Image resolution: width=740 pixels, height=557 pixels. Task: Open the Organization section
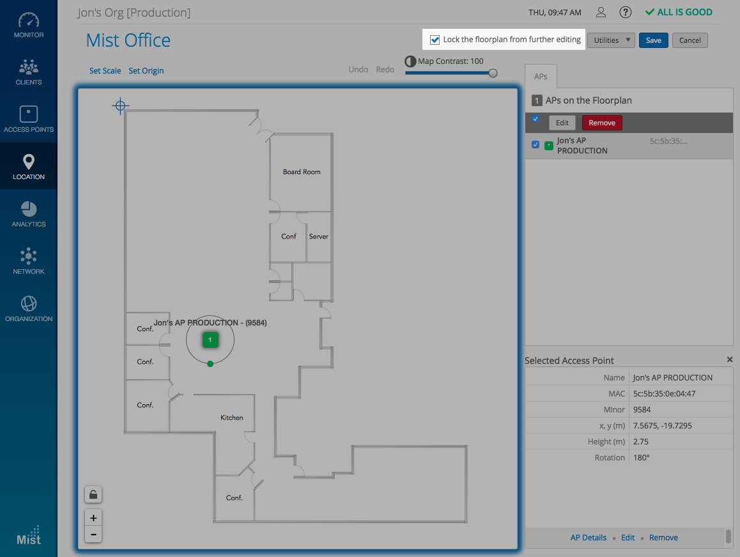28,308
